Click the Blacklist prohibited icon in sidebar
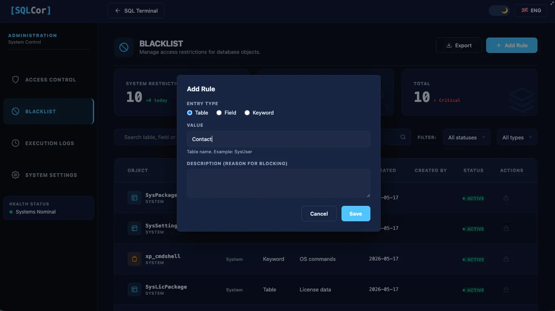 click(x=15, y=111)
